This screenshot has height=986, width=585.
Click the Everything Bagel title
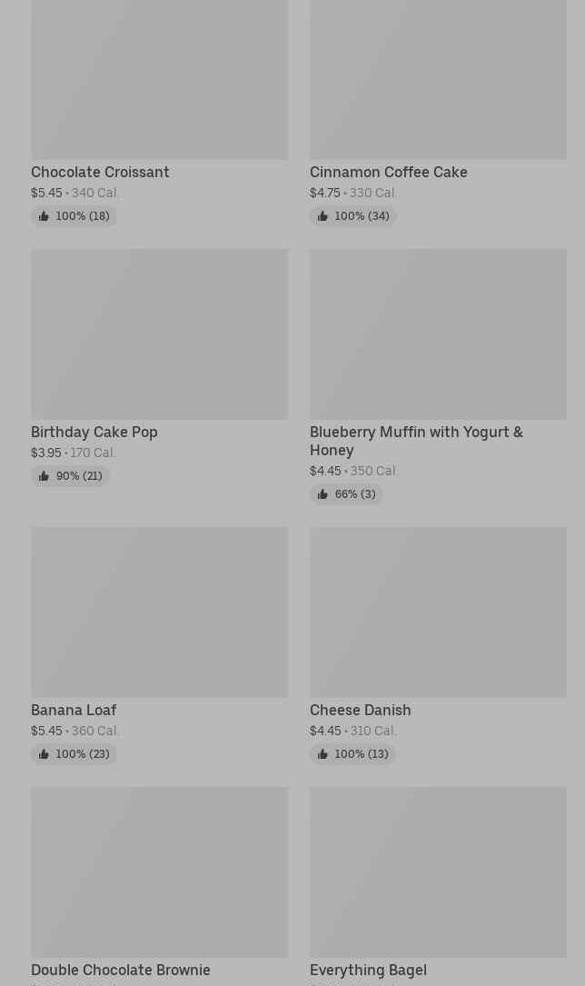point(368,970)
